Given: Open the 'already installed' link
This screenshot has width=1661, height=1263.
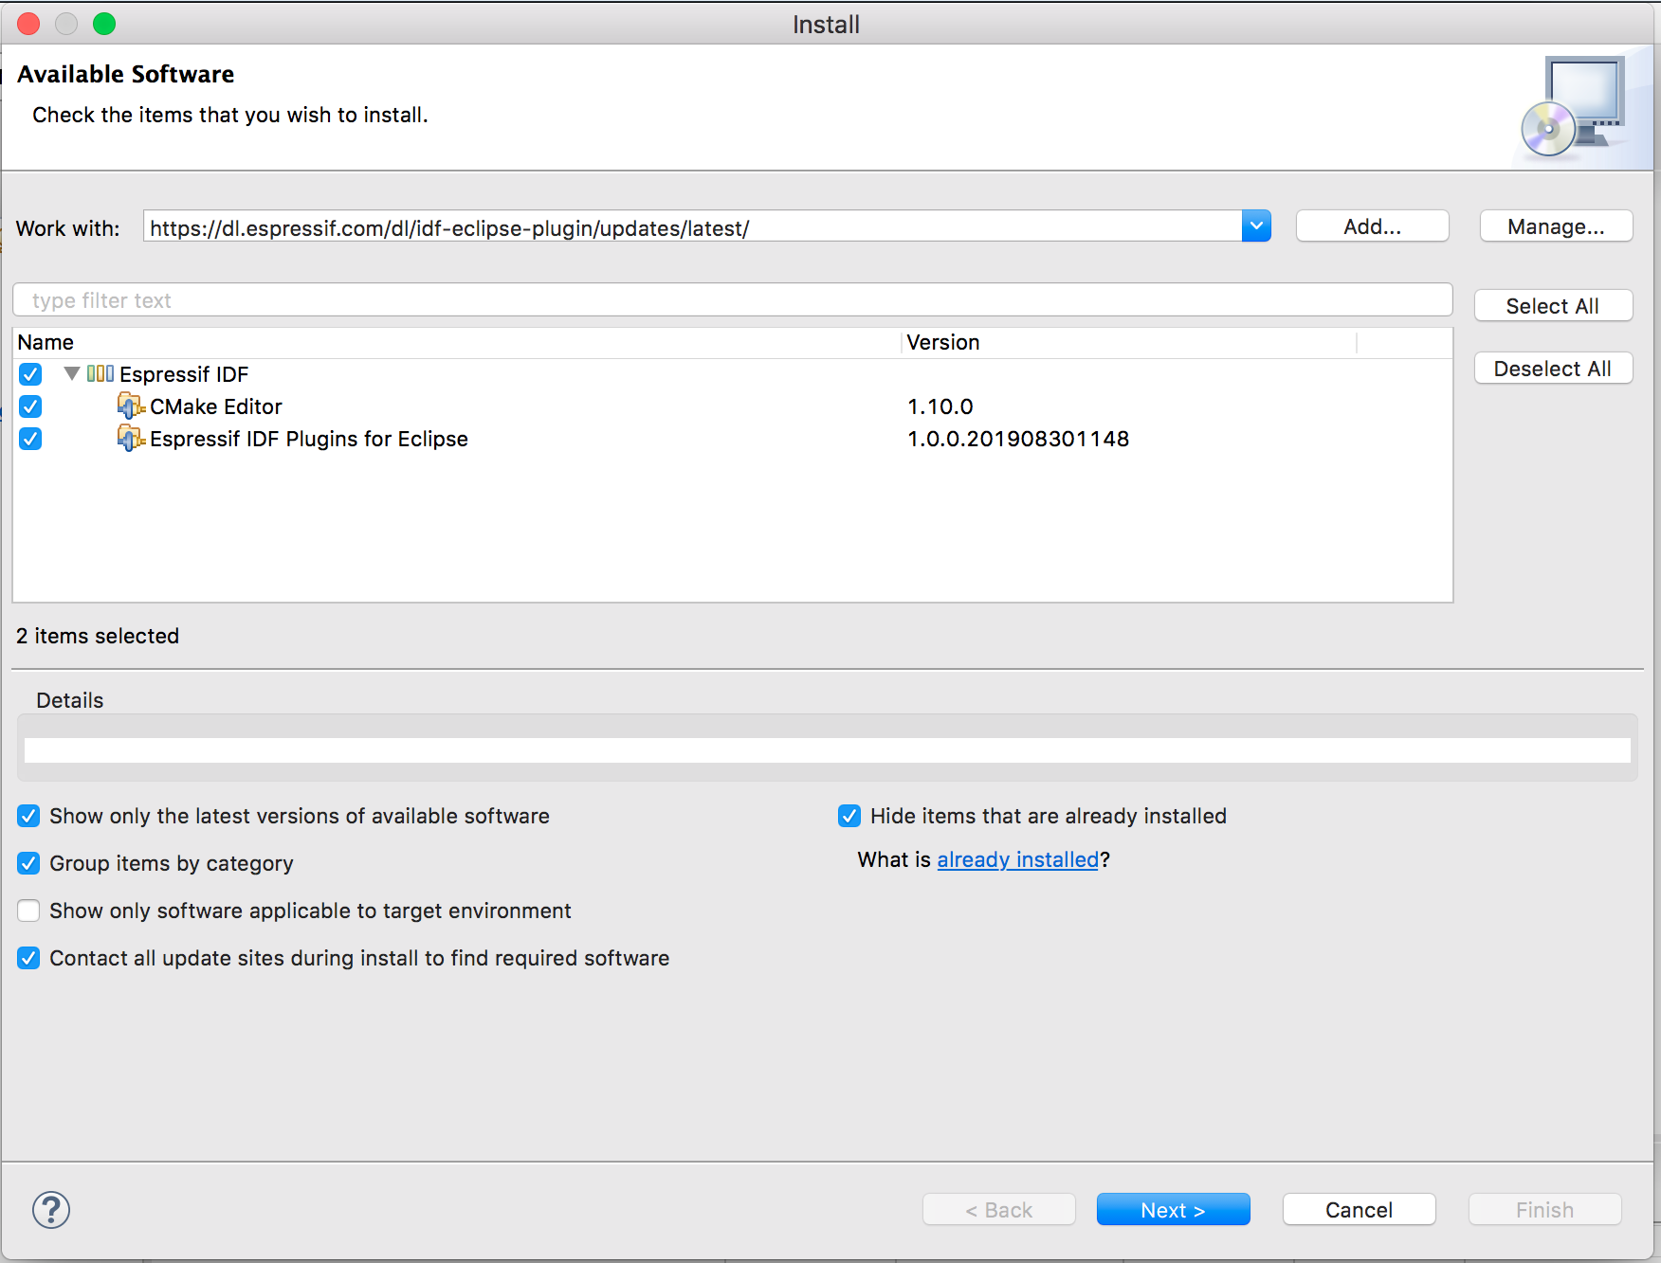Looking at the screenshot, I should point(1017,859).
